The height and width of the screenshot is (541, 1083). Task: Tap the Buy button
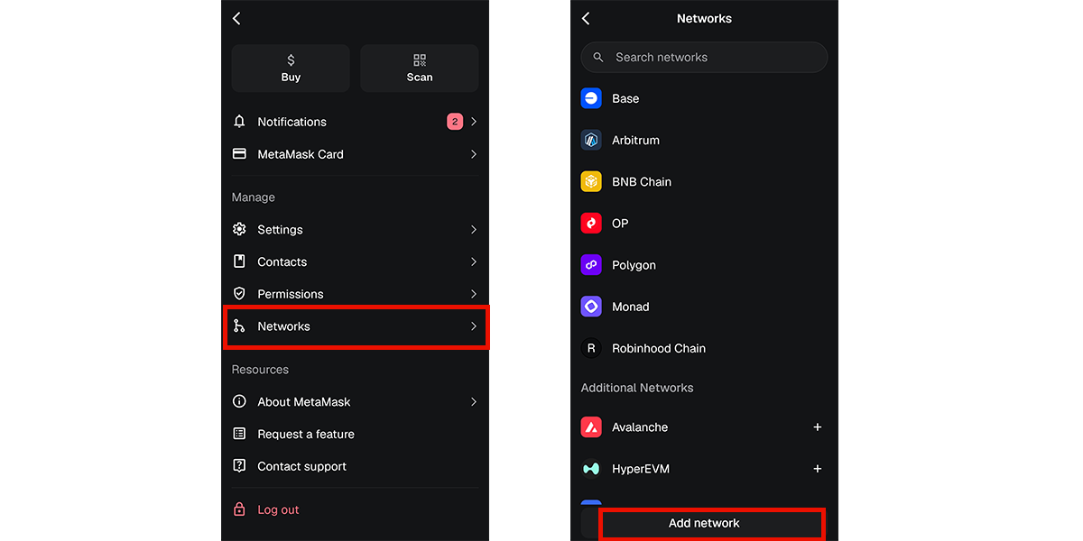(x=291, y=69)
